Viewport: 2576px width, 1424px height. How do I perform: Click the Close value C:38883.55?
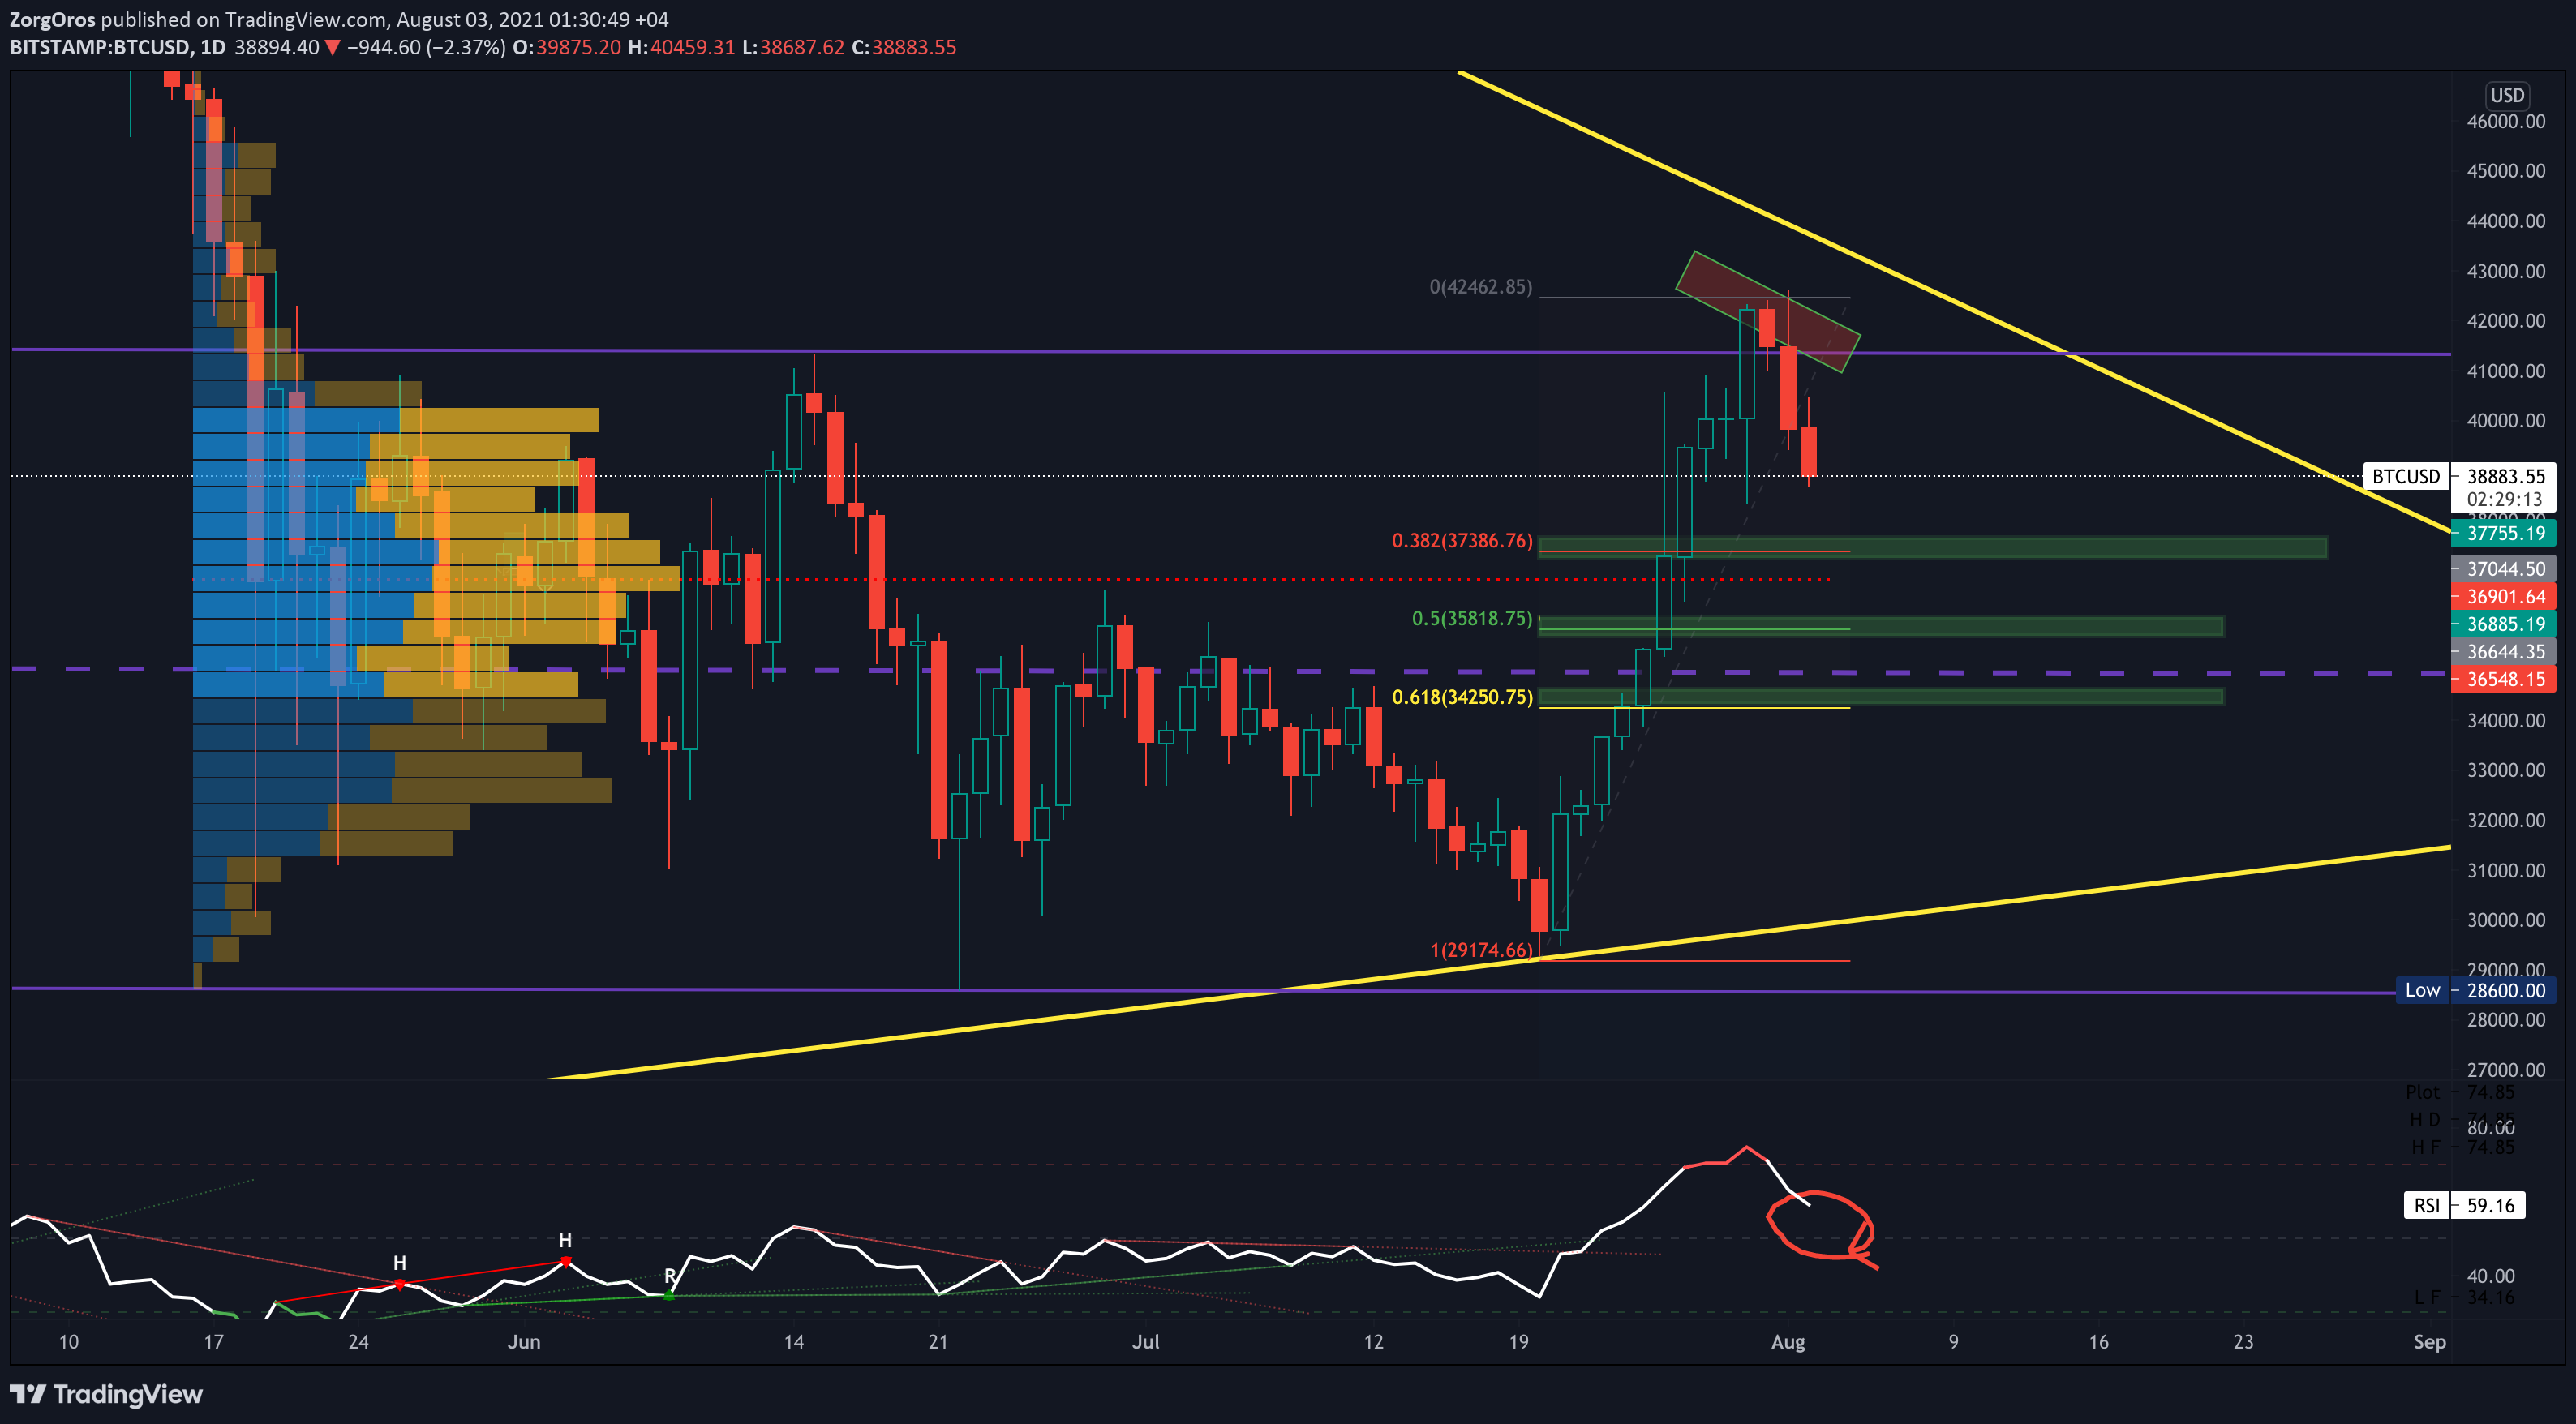[x=904, y=47]
